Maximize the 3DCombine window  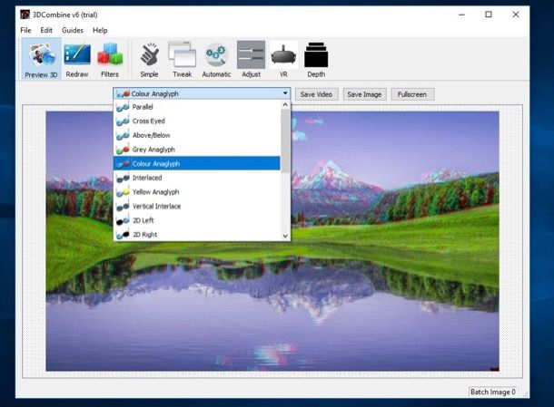tap(489, 15)
